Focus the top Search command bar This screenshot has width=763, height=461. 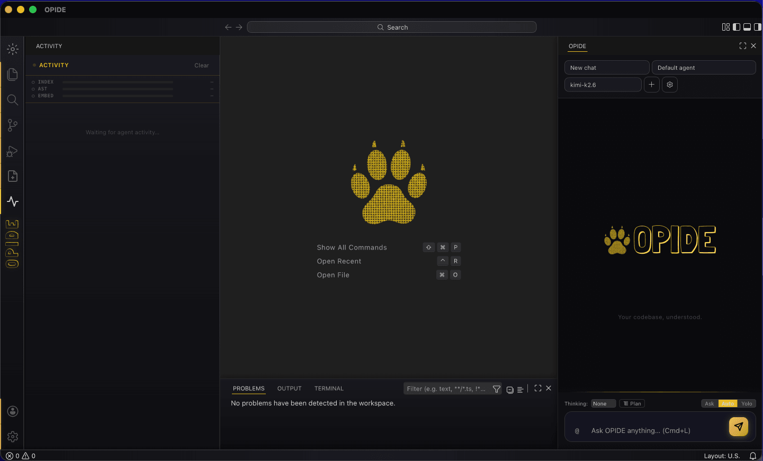[x=392, y=27]
